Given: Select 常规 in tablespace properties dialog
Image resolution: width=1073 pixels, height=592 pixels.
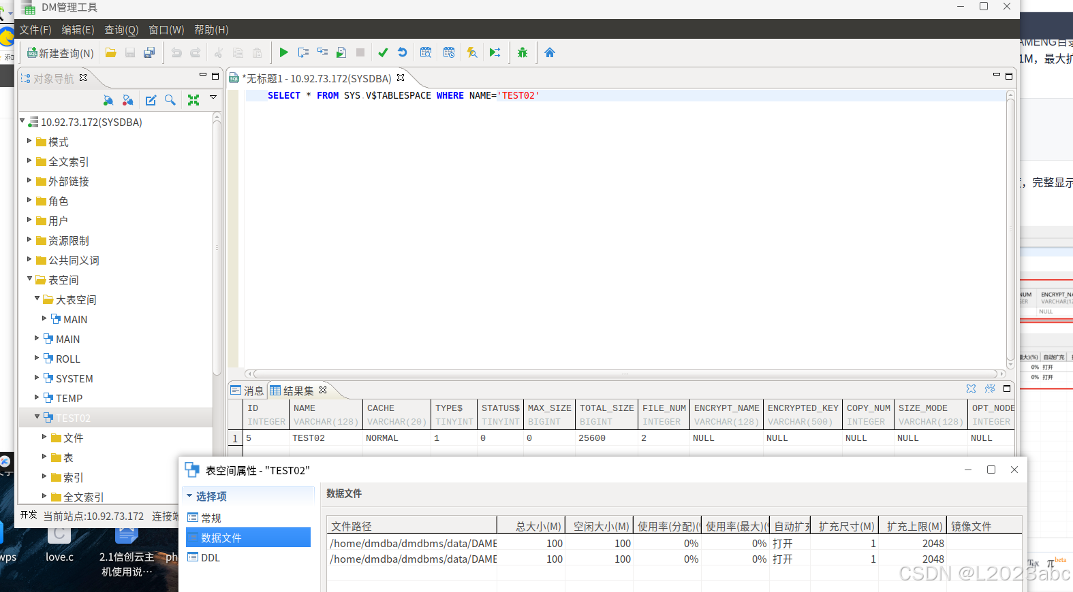Looking at the screenshot, I should tap(211, 518).
